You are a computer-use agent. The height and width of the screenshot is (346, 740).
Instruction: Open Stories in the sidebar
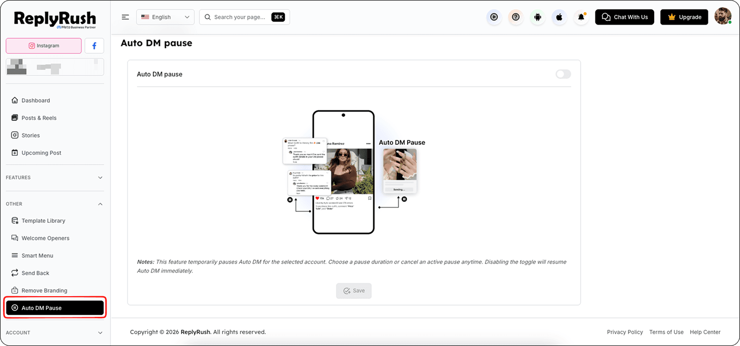click(55, 136)
